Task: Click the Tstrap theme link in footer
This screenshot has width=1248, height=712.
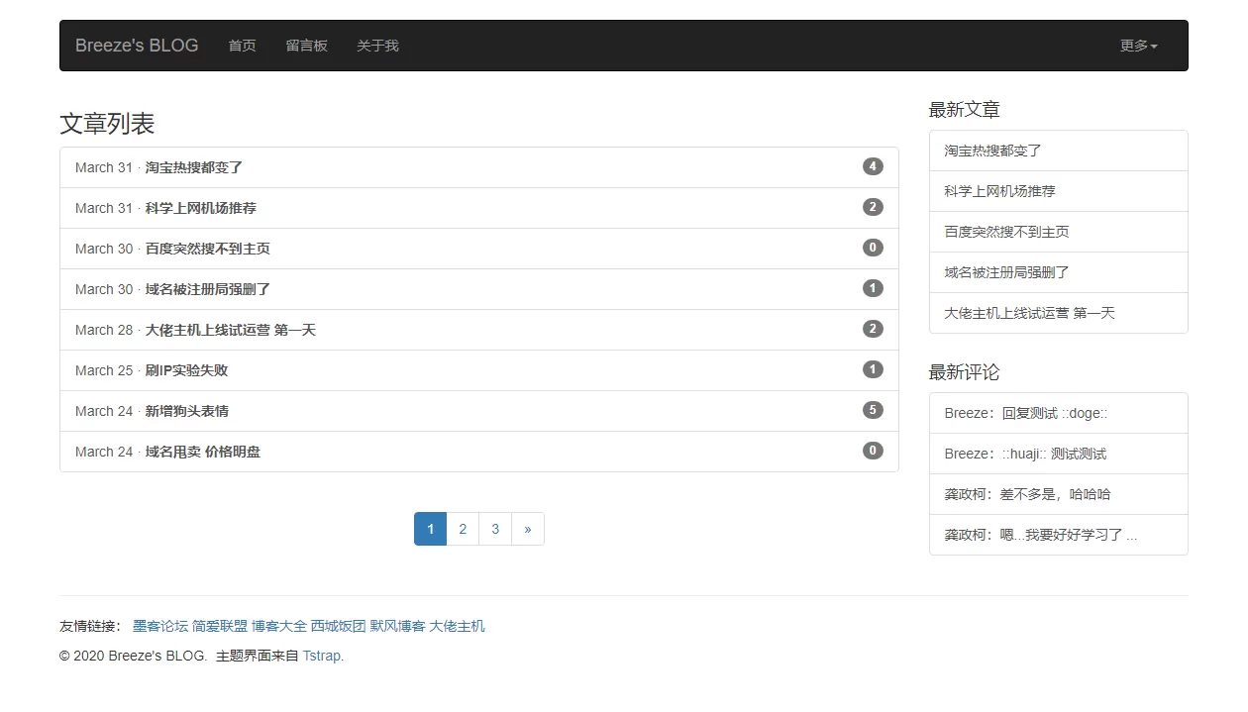Action: (x=323, y=656)
